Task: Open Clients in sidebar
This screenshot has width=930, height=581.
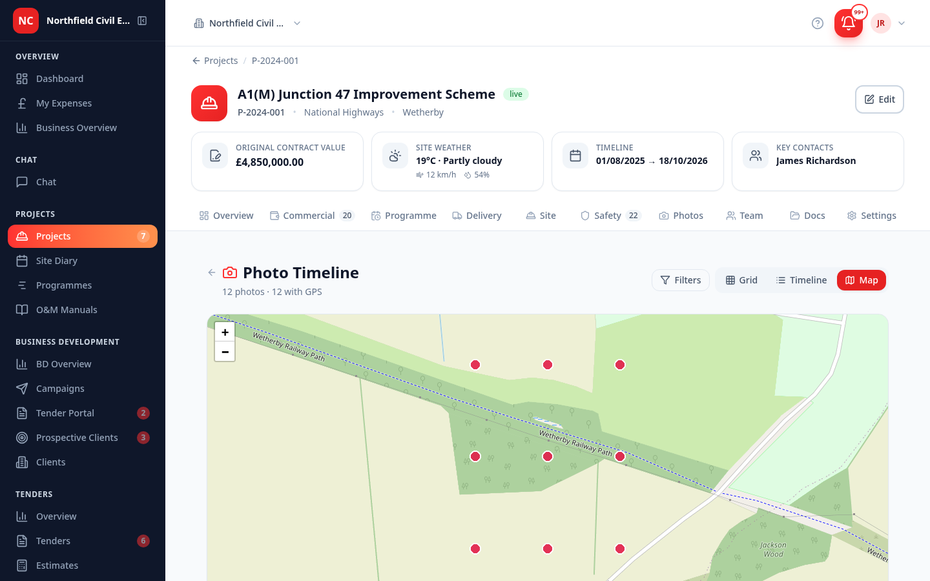Action: tap(83, 462)
